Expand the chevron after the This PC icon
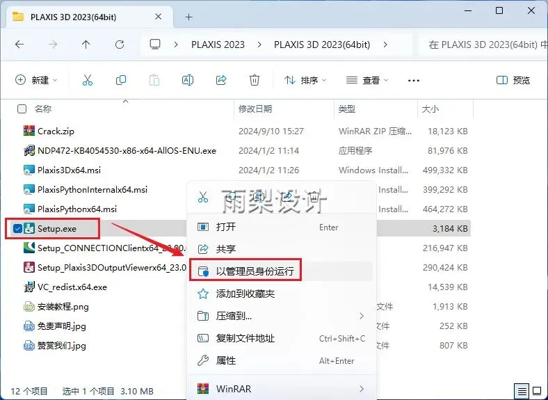 pyautogui.click(x=176, y=45)
